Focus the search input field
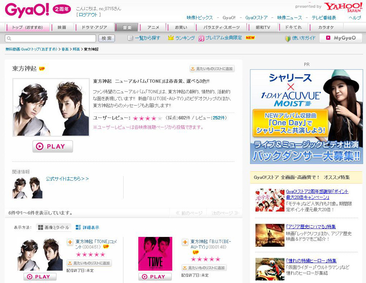 tap(50, 38)
